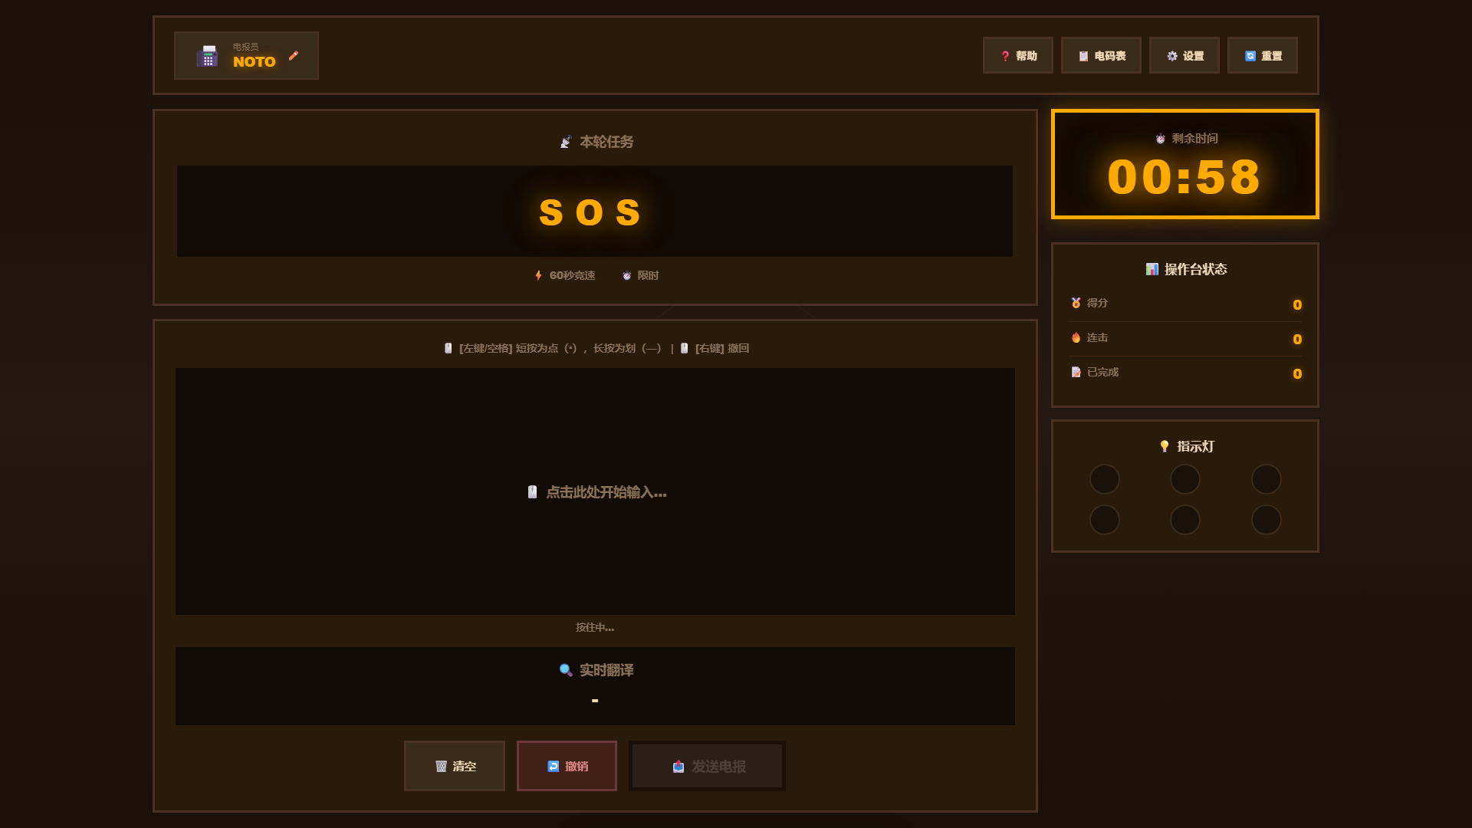The image size is (1472, 828).
Task: Click the question mark icon on 帮助
Action: tap(1005, 56)
